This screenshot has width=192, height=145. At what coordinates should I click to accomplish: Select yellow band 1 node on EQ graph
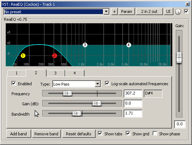[23, 56]
